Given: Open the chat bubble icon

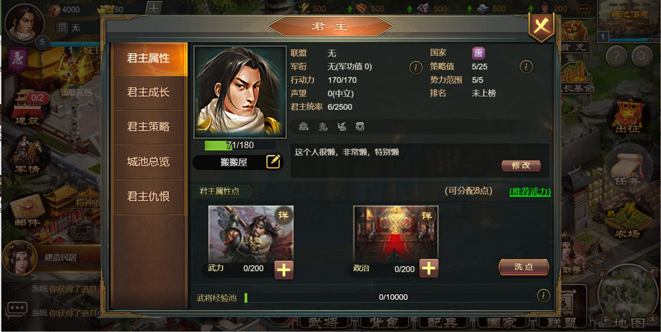Looking at the screenshot, I should [16, 309].
